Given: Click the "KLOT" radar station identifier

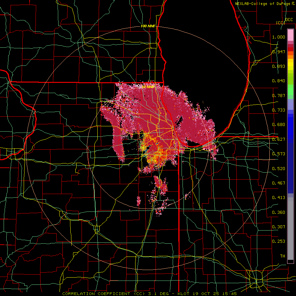Looking at the screenshot, I should tap(183, 294).
